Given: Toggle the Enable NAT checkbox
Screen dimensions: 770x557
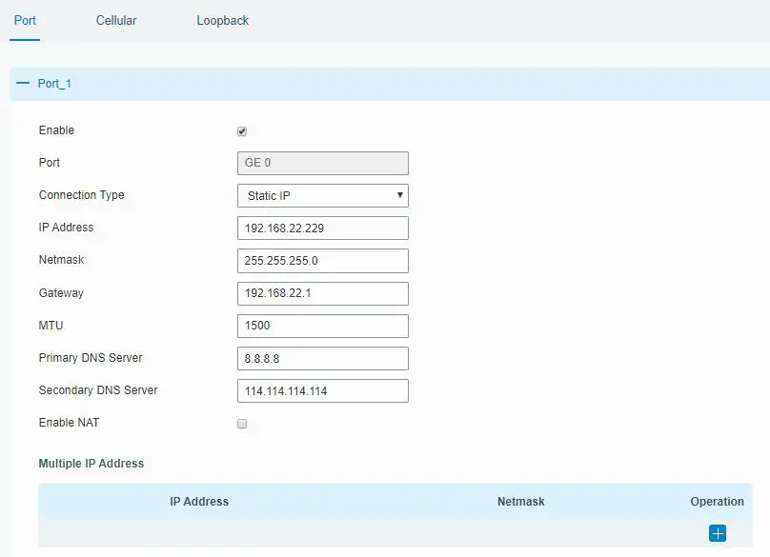Looking at the screenshot, I should [241, 423].
